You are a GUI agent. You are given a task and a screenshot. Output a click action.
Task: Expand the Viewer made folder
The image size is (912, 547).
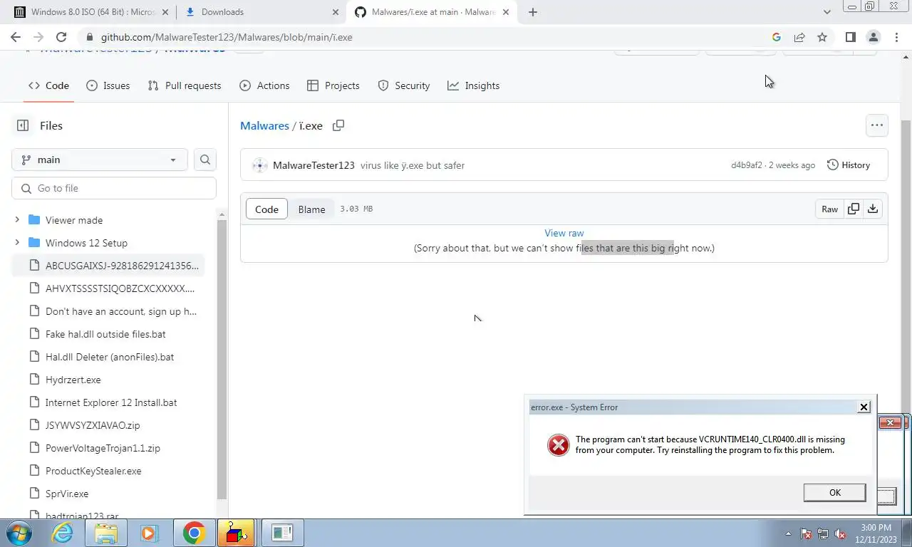tap(17, 220)
